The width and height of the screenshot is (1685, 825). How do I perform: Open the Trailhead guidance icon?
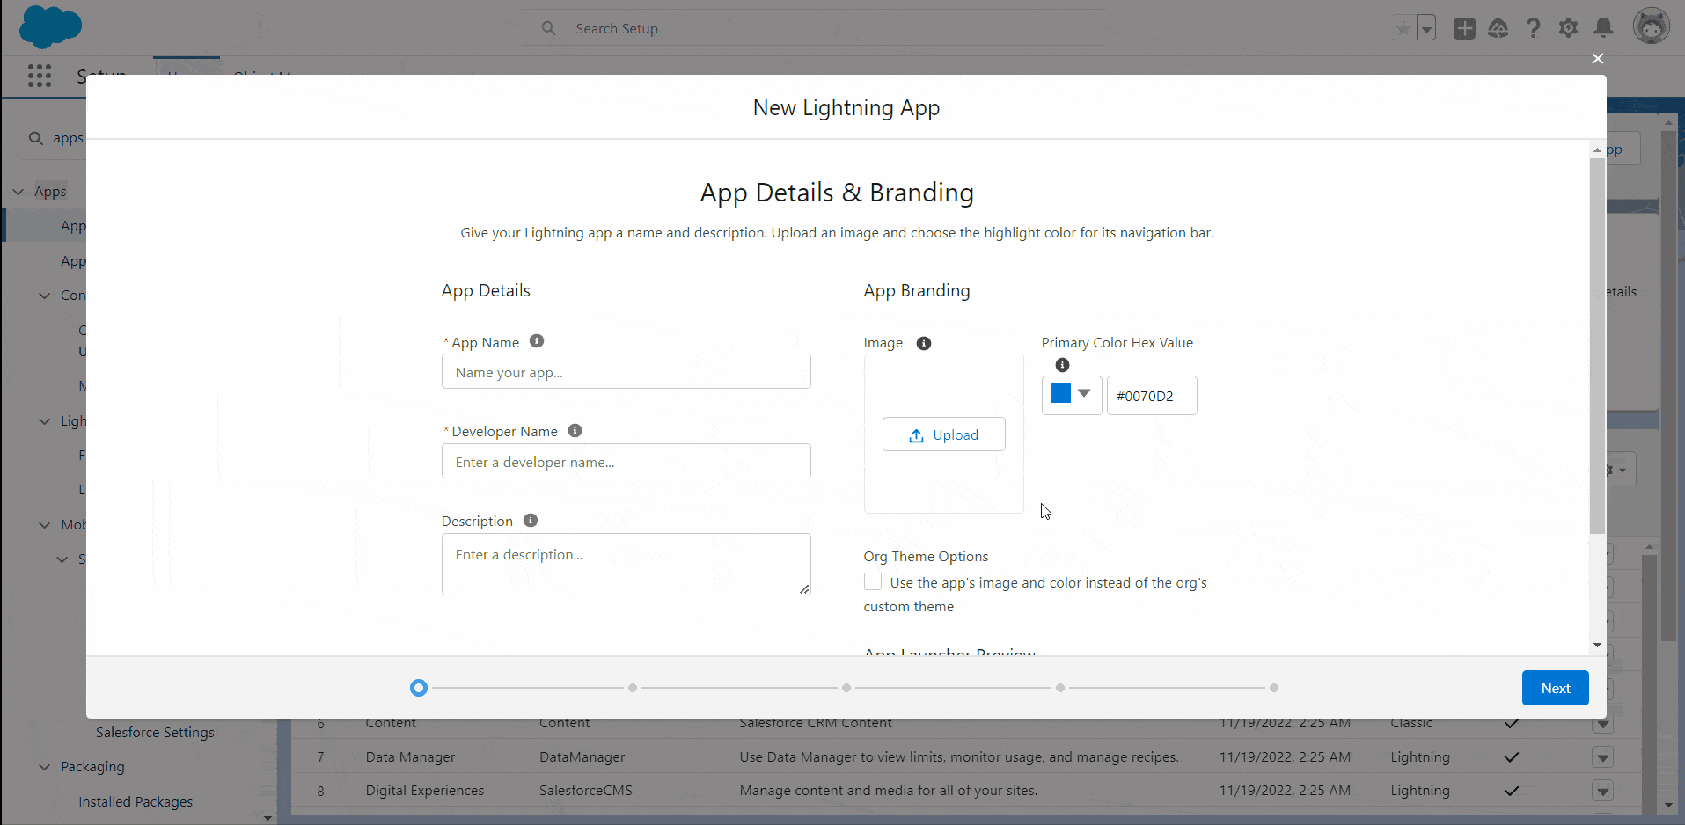pos(1498,29)
